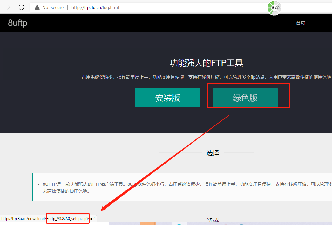332x225 pixels.
Task: Click the status bar download URL preview
Action: (x=48, y=219)
